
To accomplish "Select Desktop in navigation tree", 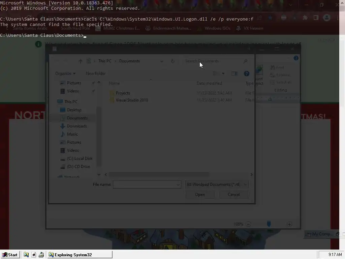I will pos(74,110).
